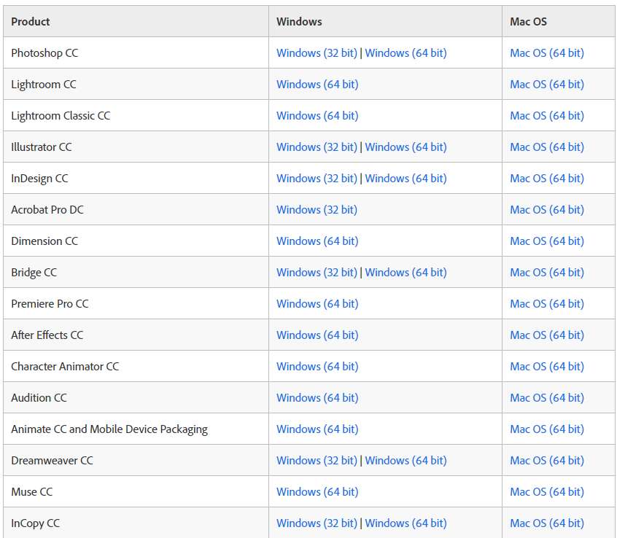Download Premiere Pro CC Windows (64 bit)

[317, 304]
